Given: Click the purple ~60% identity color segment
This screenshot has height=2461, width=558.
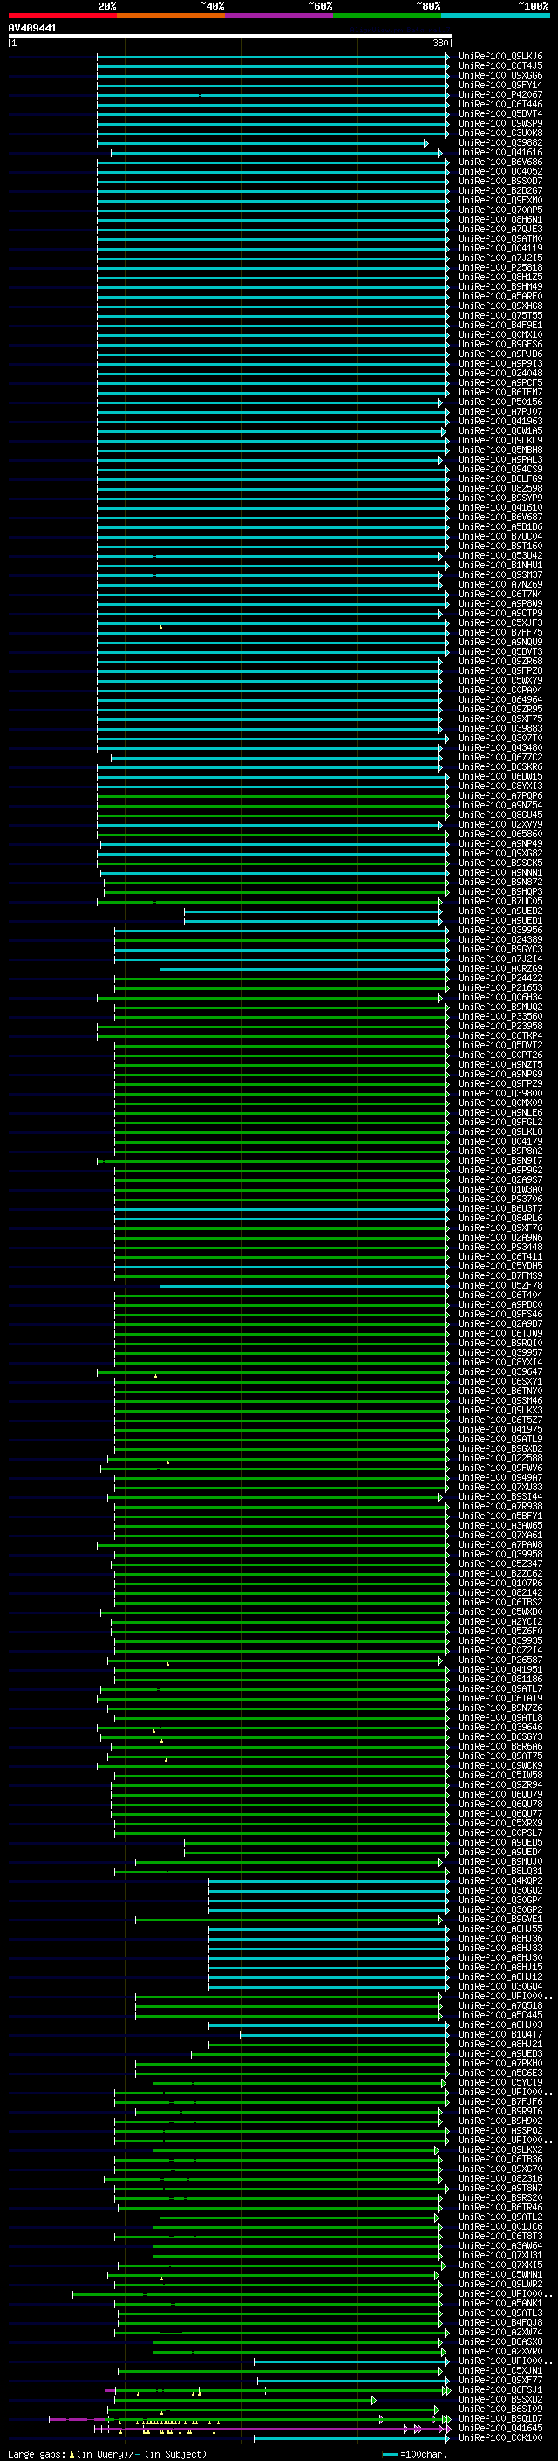Looking at the screenshot, I should pos(278,16).
